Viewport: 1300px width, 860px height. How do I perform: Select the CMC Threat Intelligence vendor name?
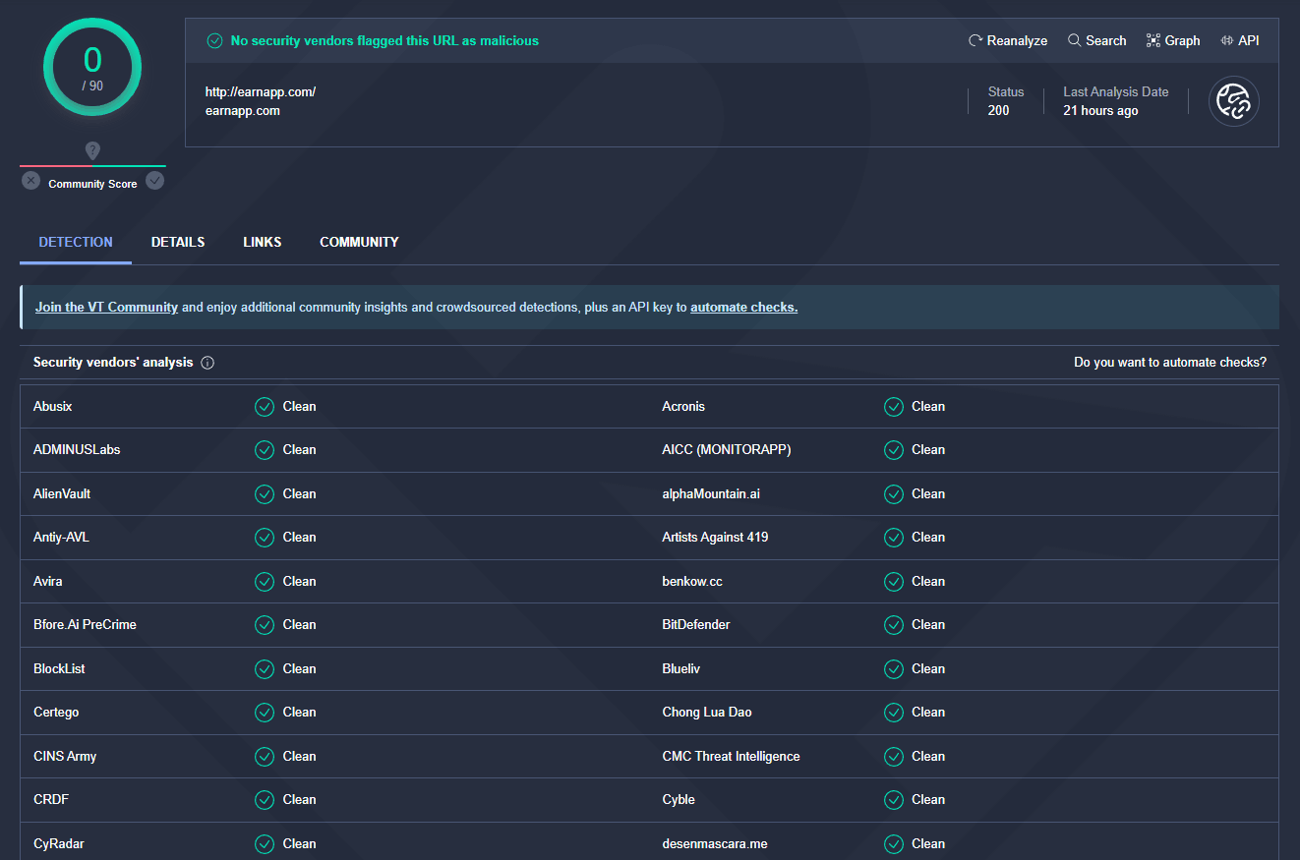click(x=731, y=756)
